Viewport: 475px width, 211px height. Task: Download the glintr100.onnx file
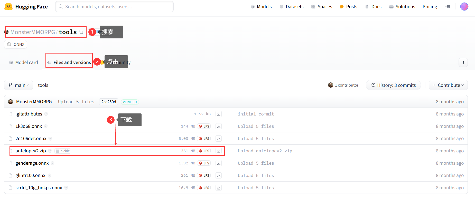[219, 175]
